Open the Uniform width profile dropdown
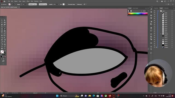Image resolution: width=175 pixels, height=98 pixels. click(38, 4)
